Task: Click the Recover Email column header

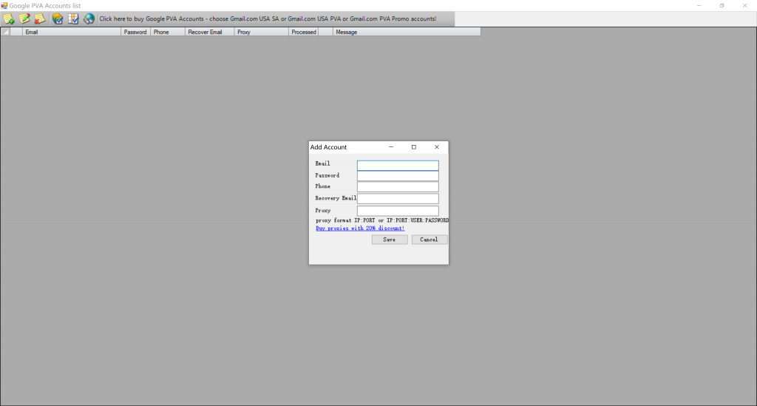Action: pos(209,32)
